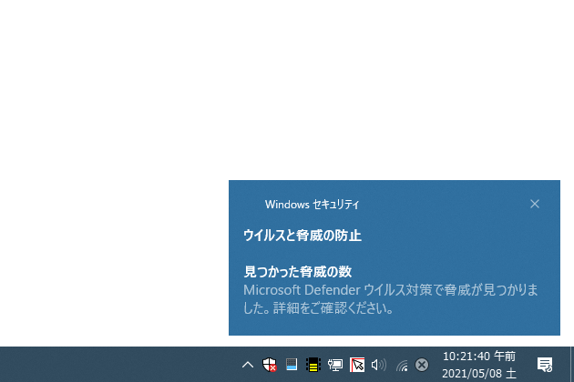Open the Microsoft Defender threat detail message
574x382 pixels.
pyautogui.click(x=391, y=299)
